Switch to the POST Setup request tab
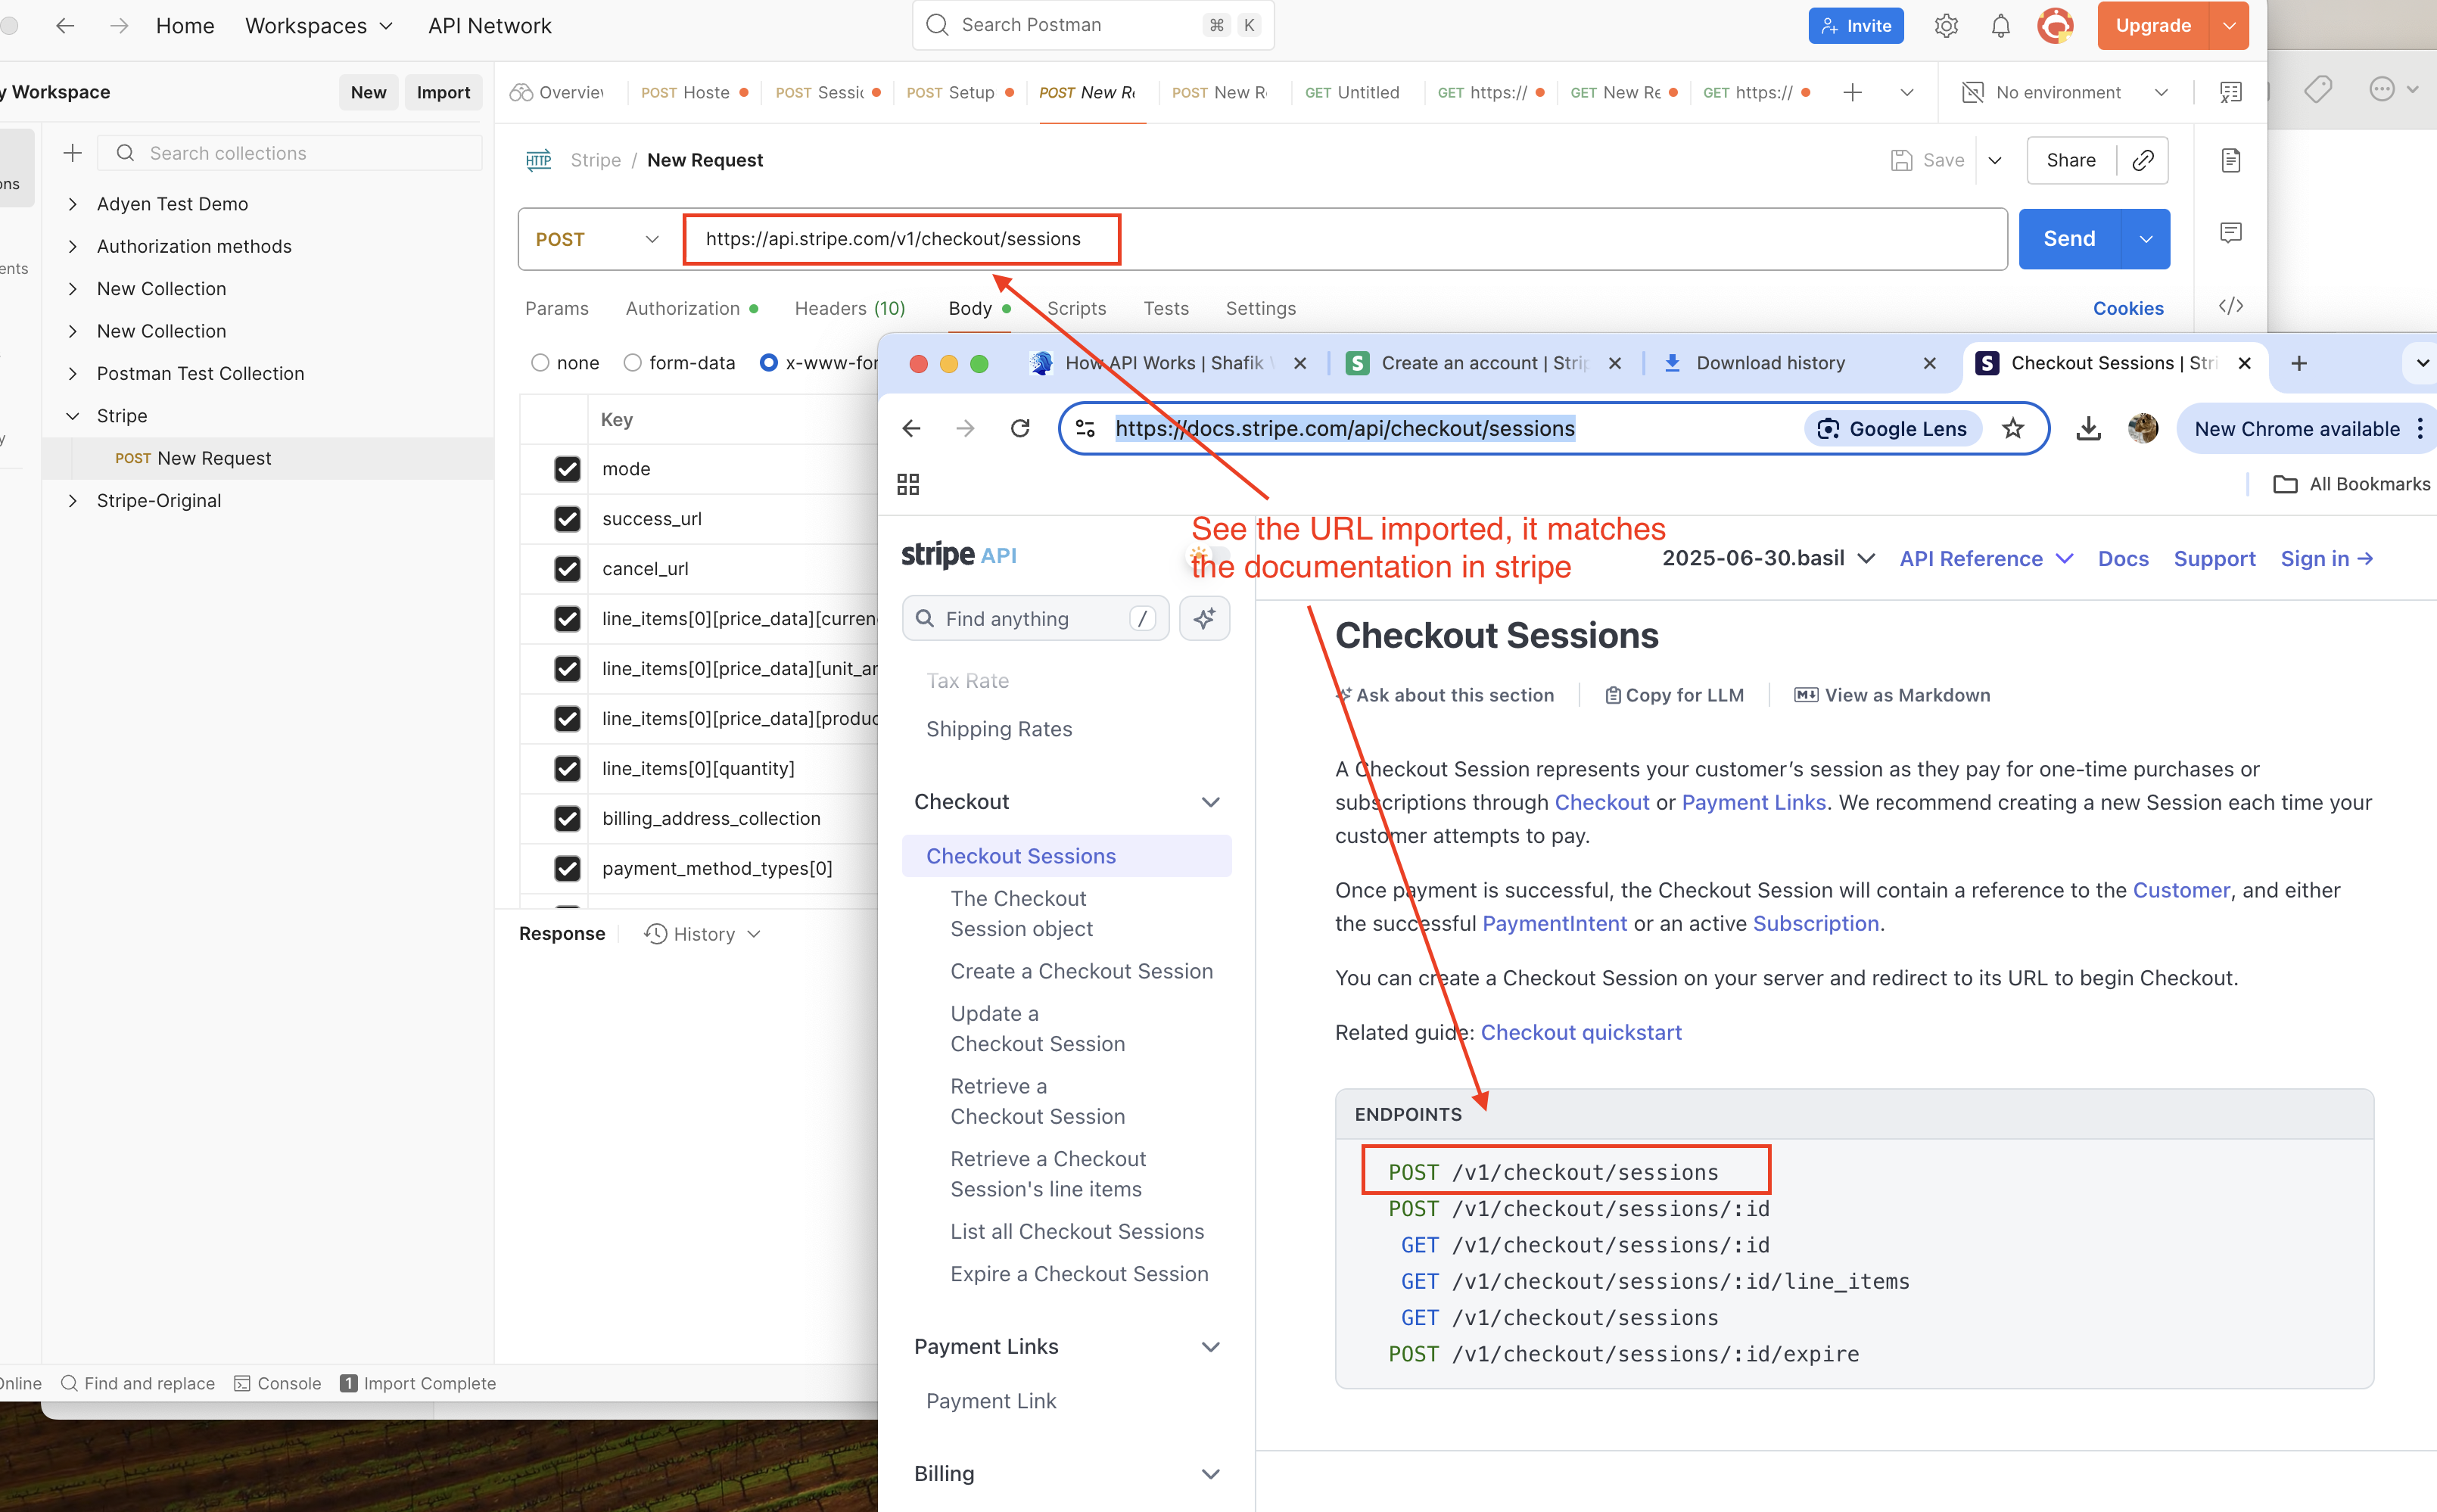This screenshot has height=1512, width=2437. [959, 92]
